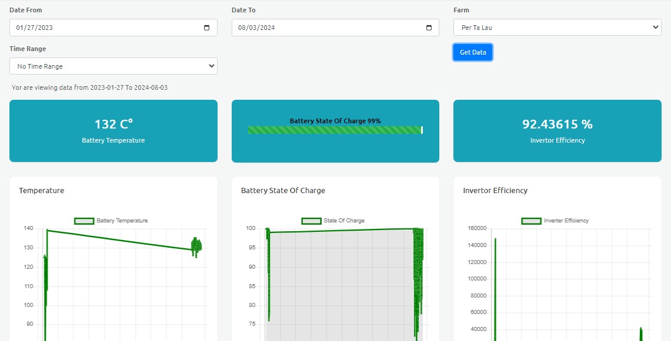Click the Inverter Efficiency legend color box
Image resolution: width=671 pixels, height=341 pixels.
coord(531,221)
